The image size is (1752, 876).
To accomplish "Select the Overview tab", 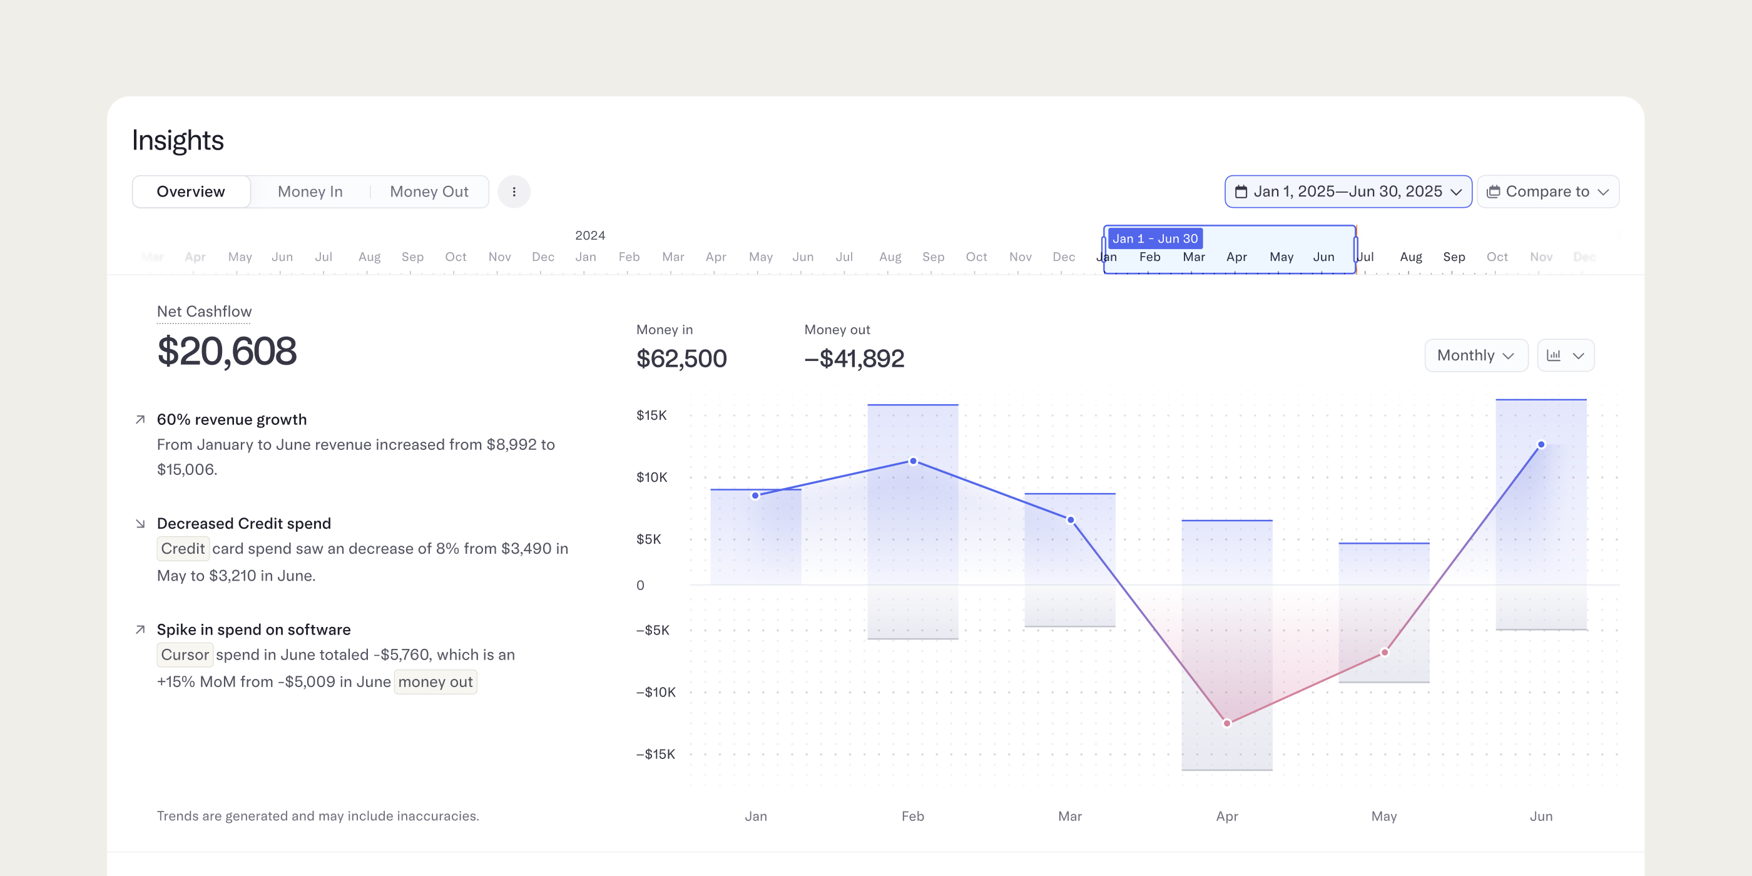I will point(191,191).
